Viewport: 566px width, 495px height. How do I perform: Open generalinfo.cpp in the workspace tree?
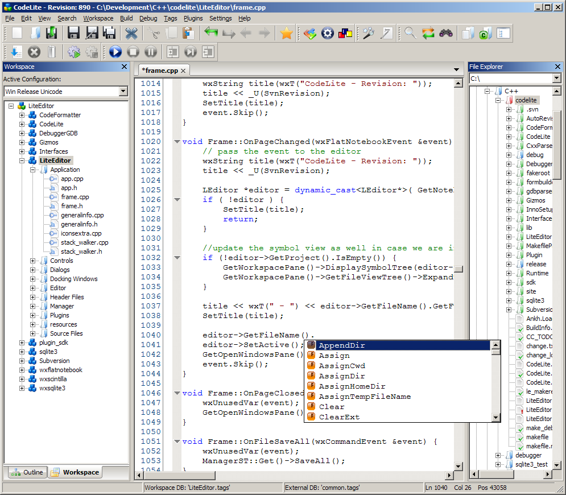tap(82, 215)
